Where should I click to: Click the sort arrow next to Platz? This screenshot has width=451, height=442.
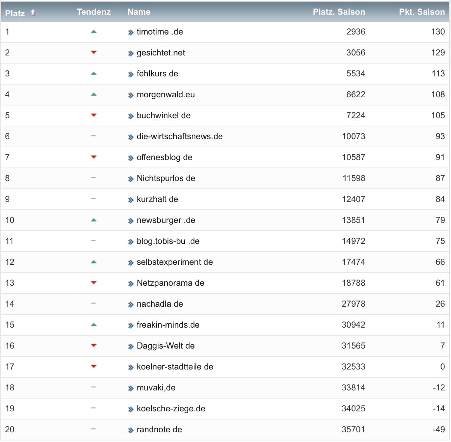pos(33,12)
